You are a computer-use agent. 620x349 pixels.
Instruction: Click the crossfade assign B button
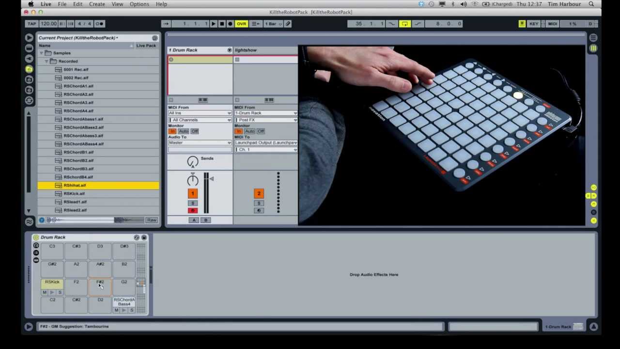click(x=206, y=220)
